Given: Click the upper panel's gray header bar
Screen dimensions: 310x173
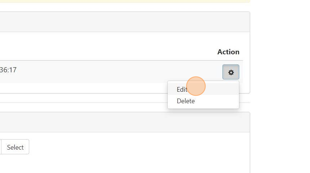Looking at the screenshot, I should click(123, 22).
